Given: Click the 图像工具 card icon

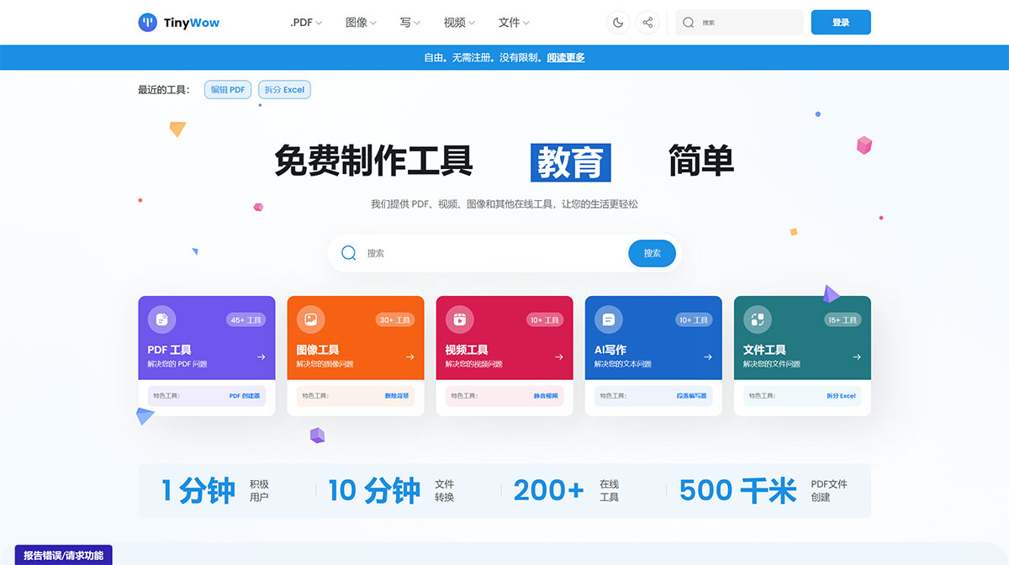Looking at the screenshot, I should [310, 319].
